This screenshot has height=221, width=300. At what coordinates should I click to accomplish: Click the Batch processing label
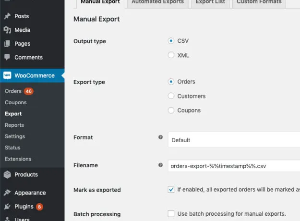click(97, 214)
